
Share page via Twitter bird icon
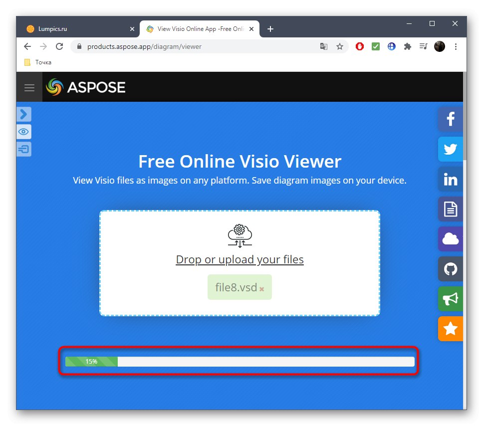tap(451, 149)
